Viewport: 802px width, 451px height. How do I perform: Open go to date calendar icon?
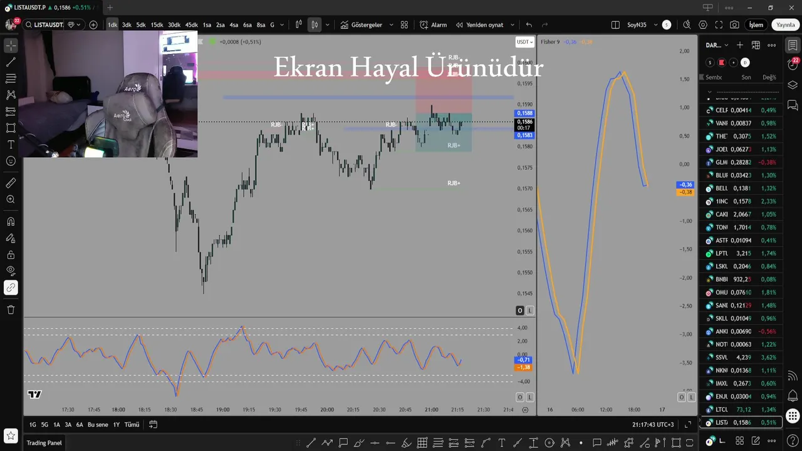click(153, 425)
